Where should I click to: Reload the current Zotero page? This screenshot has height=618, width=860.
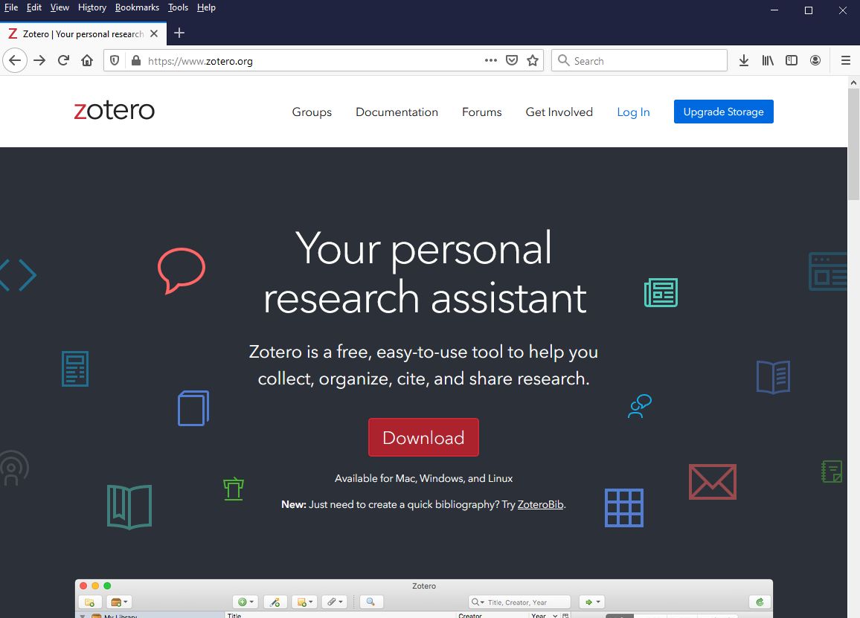point(64,60)
